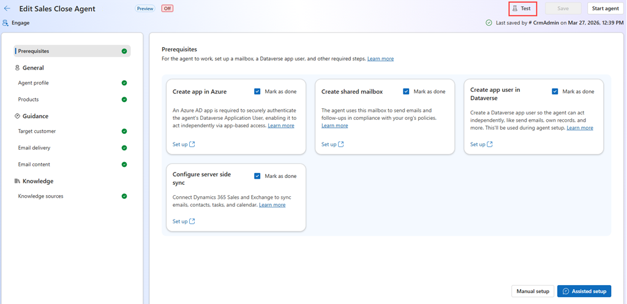Click external link icon in Create app user card
627x304 pixels.
[489, 144]
